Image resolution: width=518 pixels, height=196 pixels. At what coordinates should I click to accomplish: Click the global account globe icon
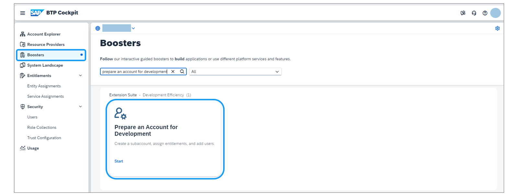pyautogui.click(x=98, y=28)
